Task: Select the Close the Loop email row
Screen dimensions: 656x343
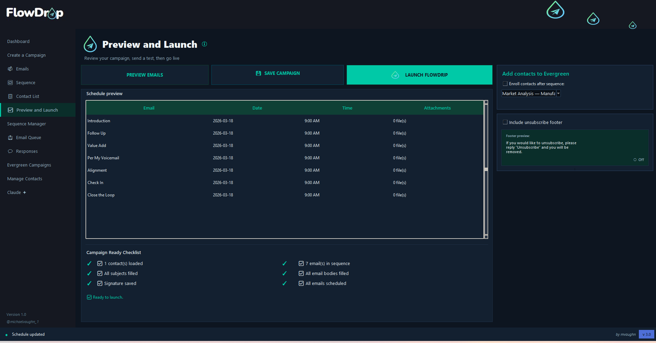Action: [x=284, y=195]
